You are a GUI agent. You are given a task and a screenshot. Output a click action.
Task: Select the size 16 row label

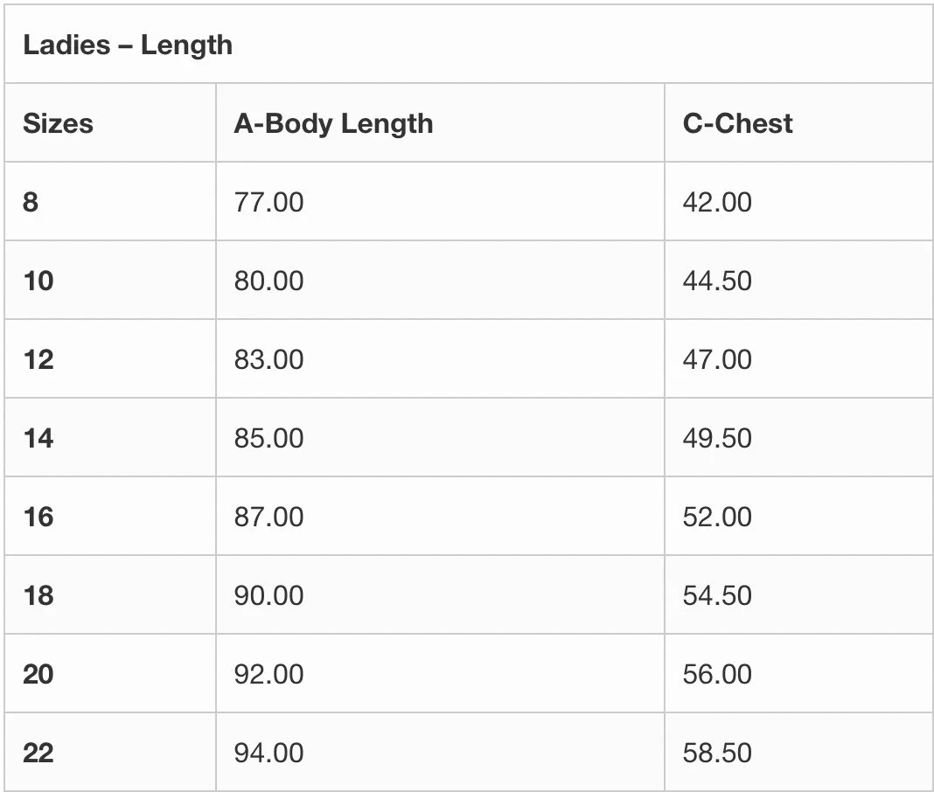[38, 517]
